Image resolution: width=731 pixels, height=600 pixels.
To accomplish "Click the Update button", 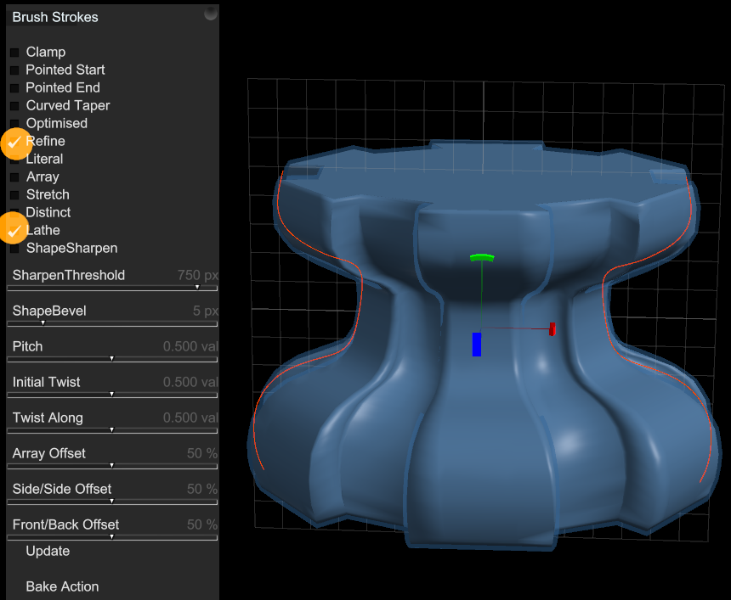I will pyautogui.click(x=48, y=551).
